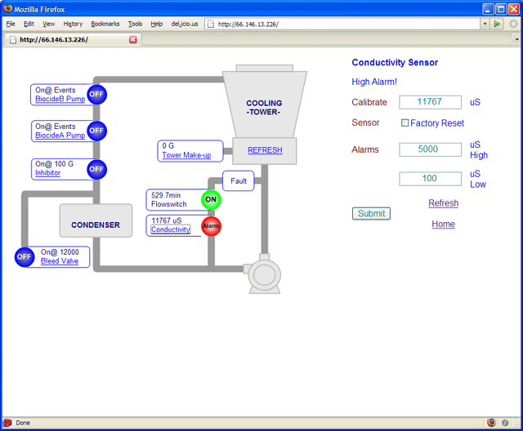Follow the Home link

pos(443,224)
